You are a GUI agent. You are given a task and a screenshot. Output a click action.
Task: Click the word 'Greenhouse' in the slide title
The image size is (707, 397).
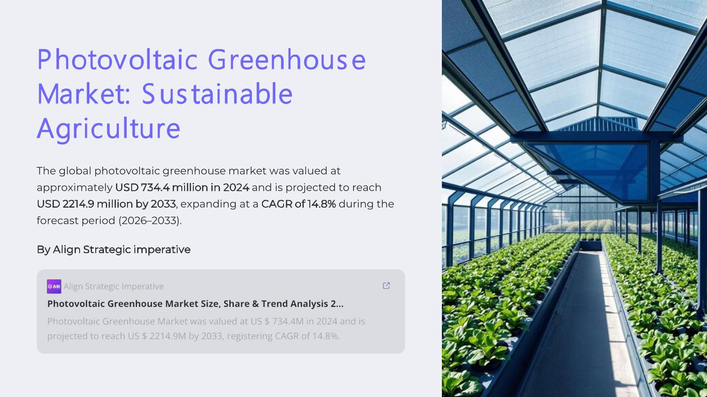click(287, 60)
